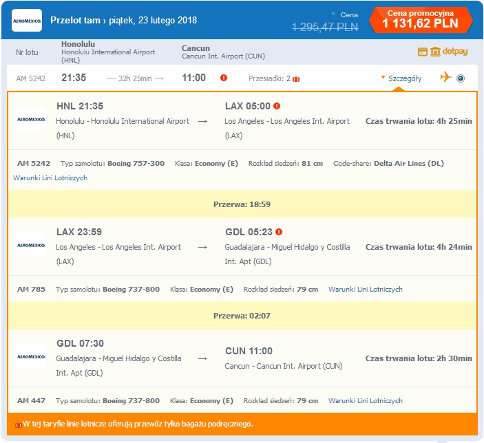The height and width of the screenshot is (443, 484).
Task: Select the radio button for flight AM 5242
Action: pyautogui.click(x=461, y=78)
